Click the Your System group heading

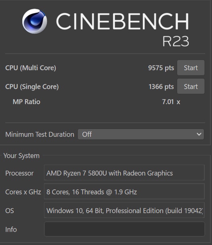point(21,156)
